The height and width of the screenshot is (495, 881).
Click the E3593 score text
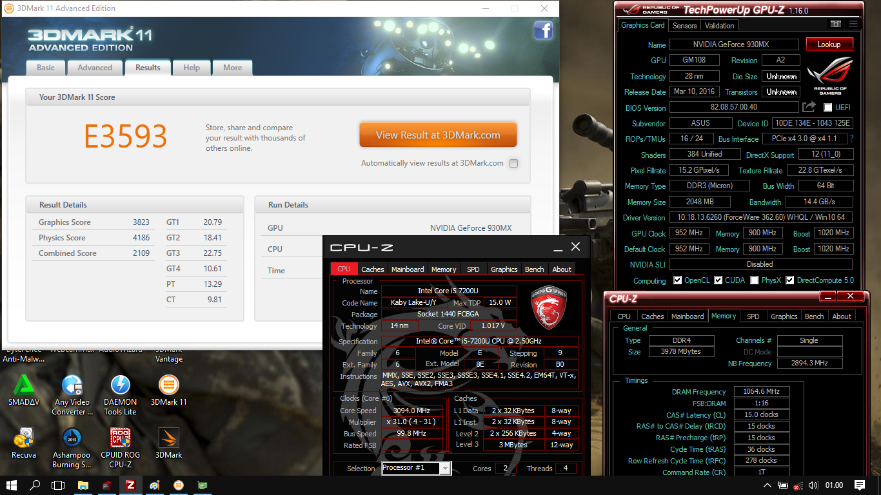pos(126,136)
